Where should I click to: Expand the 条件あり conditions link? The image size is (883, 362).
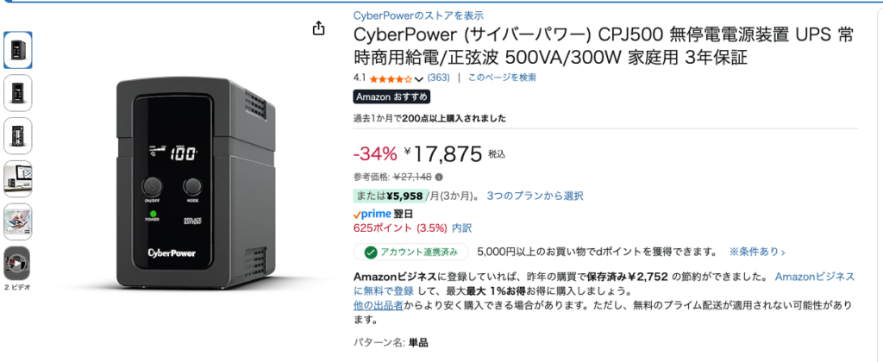click(758, 252)
